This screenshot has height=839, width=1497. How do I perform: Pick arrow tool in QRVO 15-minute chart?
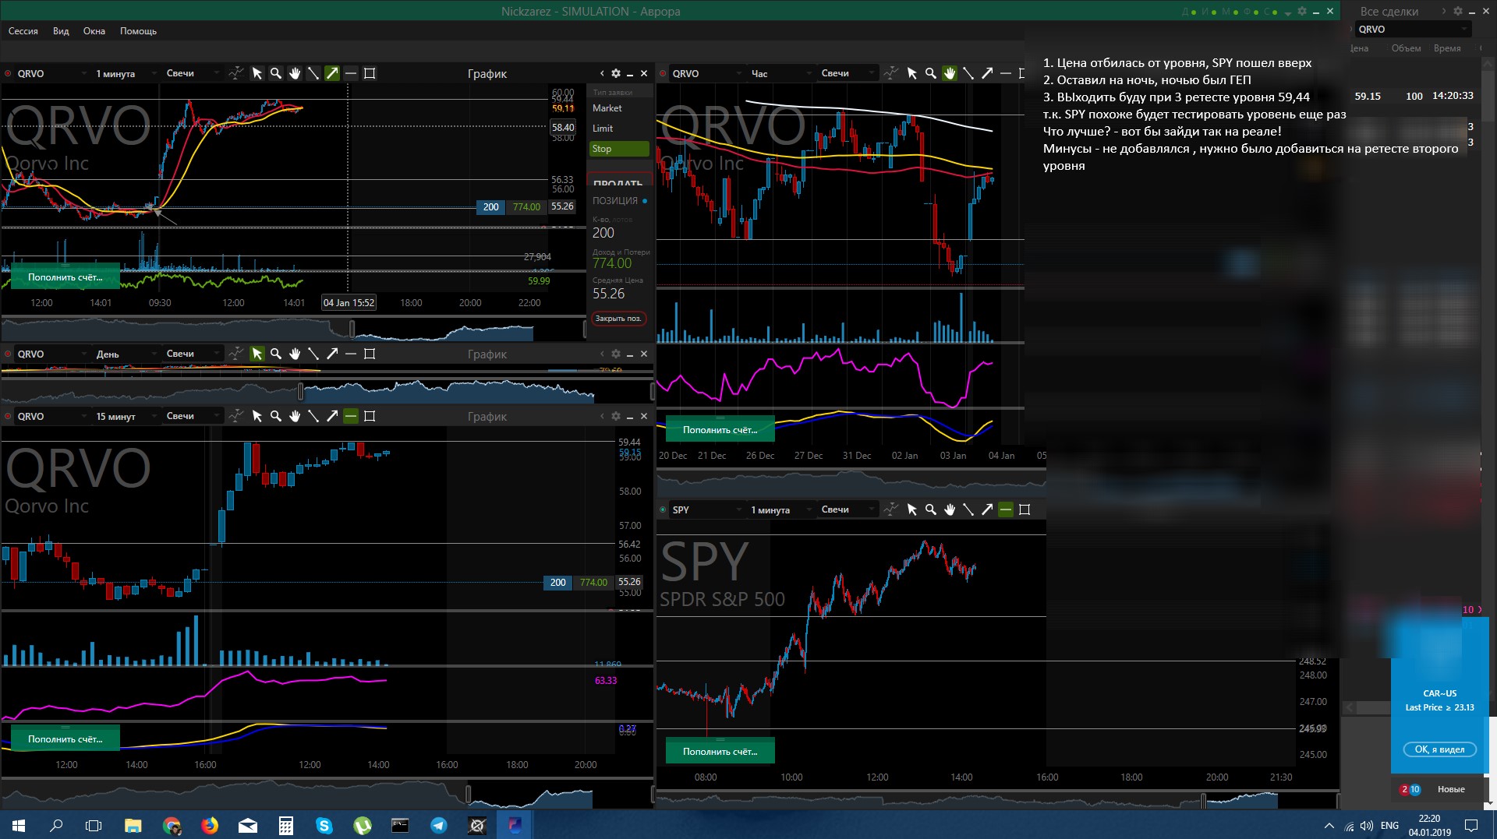click(x=332, y=416)
